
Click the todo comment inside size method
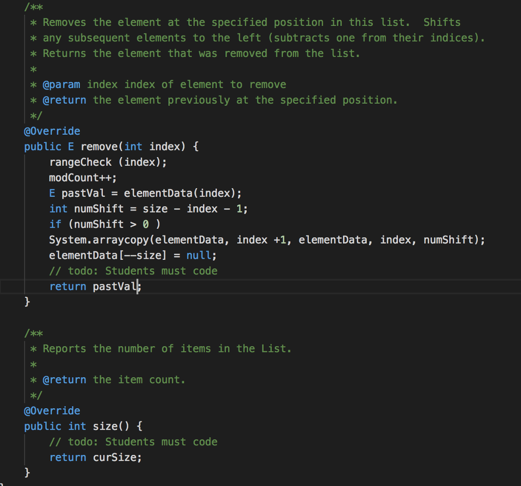click(x=133, y=442)
